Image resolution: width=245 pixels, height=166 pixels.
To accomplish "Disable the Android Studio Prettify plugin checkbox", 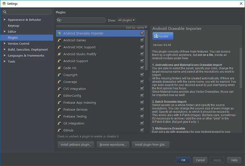I will click(x=142, y=54).
